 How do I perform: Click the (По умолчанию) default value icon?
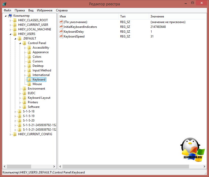tap(61, 22)
